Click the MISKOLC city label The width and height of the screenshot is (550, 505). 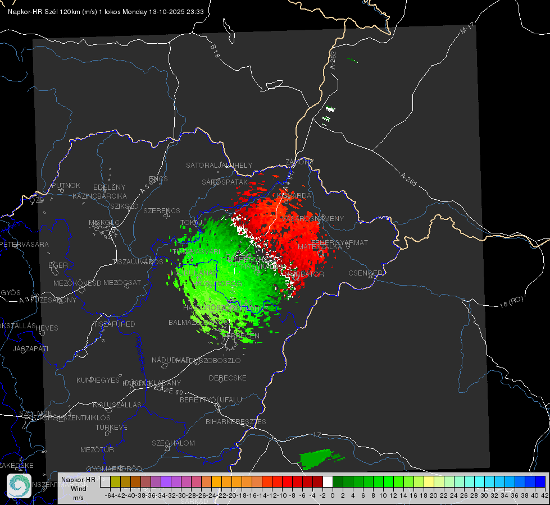coord(104,223)
